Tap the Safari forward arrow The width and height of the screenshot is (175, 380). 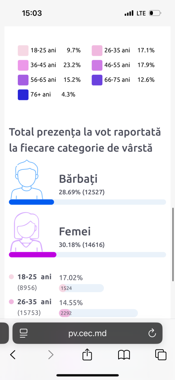(x=51, y=355)
